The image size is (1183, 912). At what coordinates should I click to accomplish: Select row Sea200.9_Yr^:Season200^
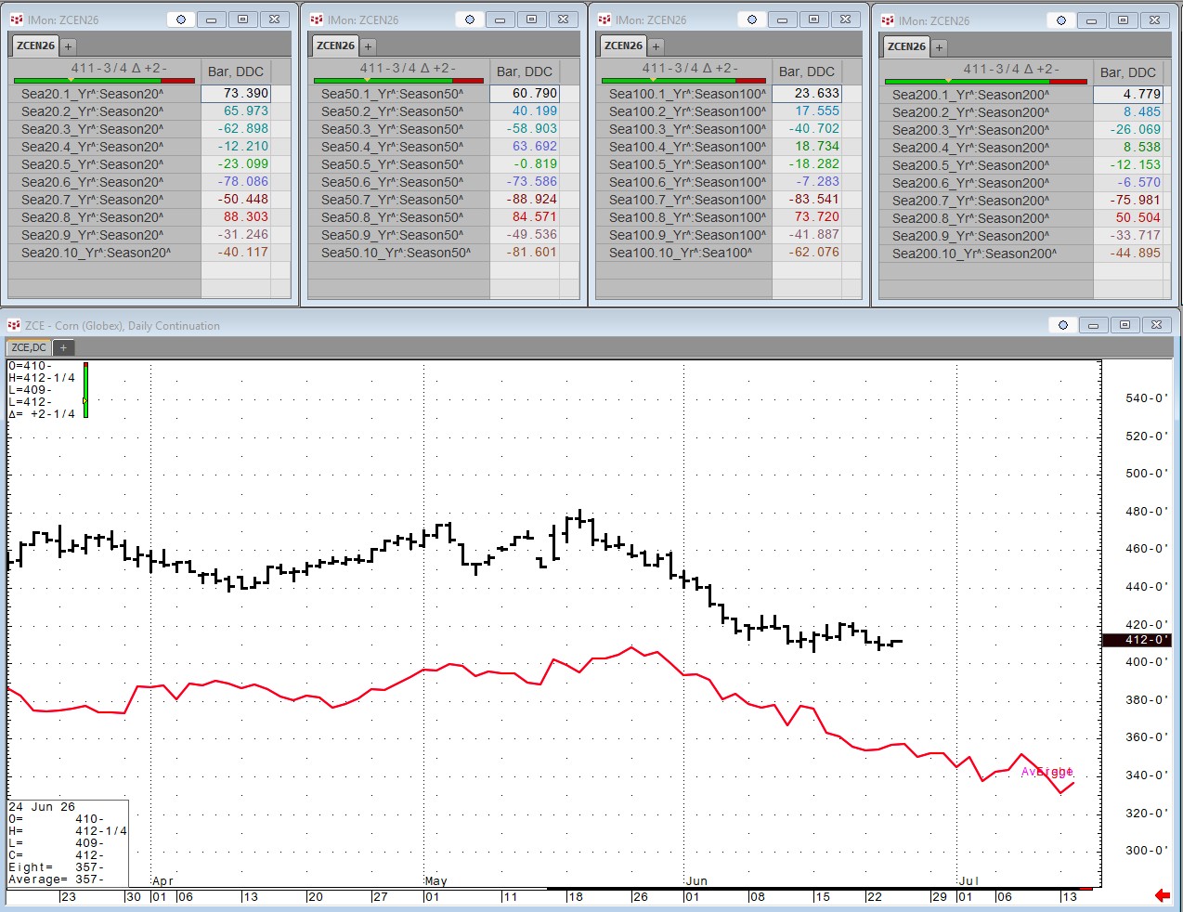point(986,236)
